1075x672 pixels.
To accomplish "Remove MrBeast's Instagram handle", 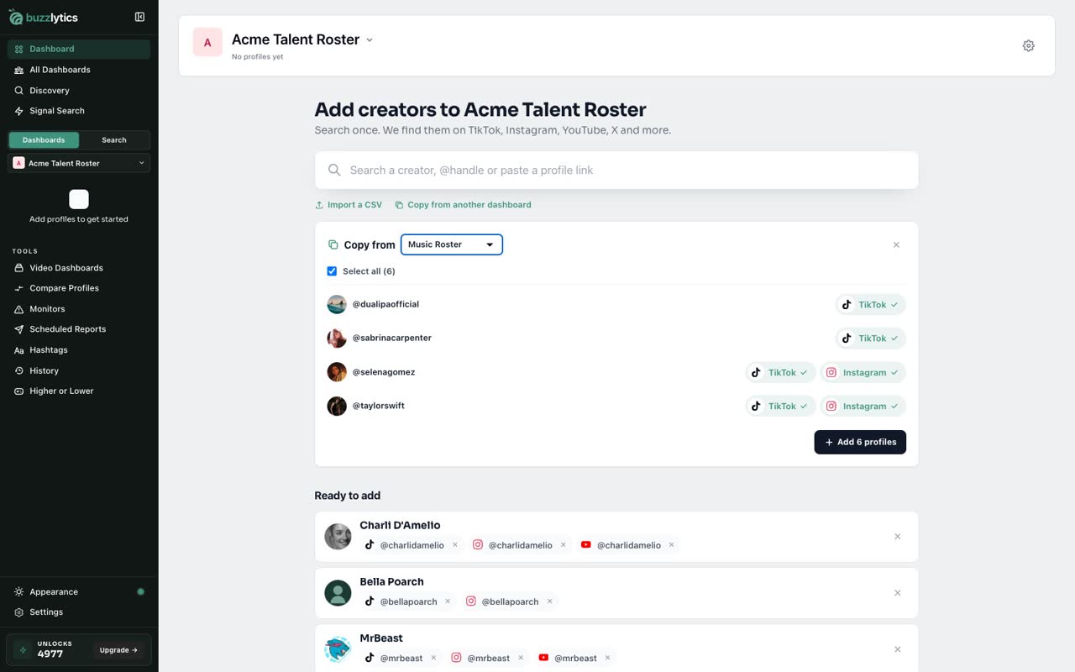I will (x=521, y=658).
